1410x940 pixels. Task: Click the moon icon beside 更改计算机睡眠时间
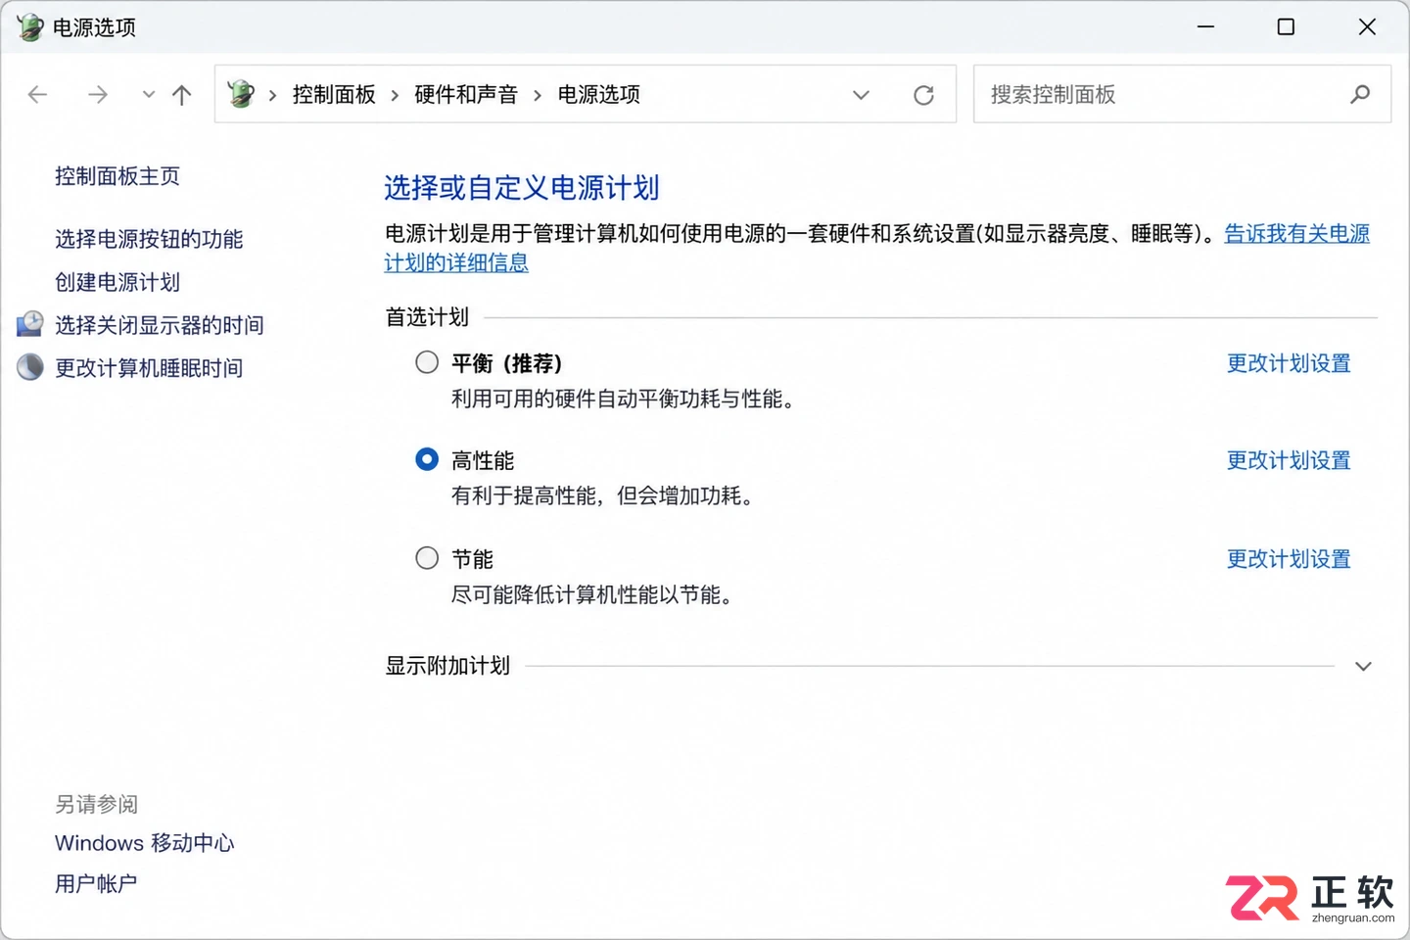pyautogui.click(x=30, y=367)
